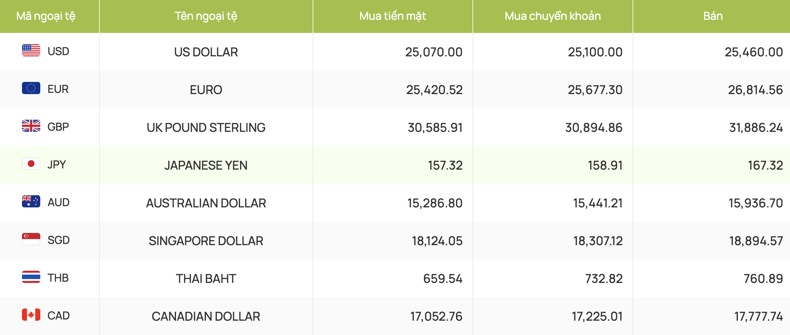
Task: Click the Mua tiền mặt column header
Action: (x=393, y=16)
